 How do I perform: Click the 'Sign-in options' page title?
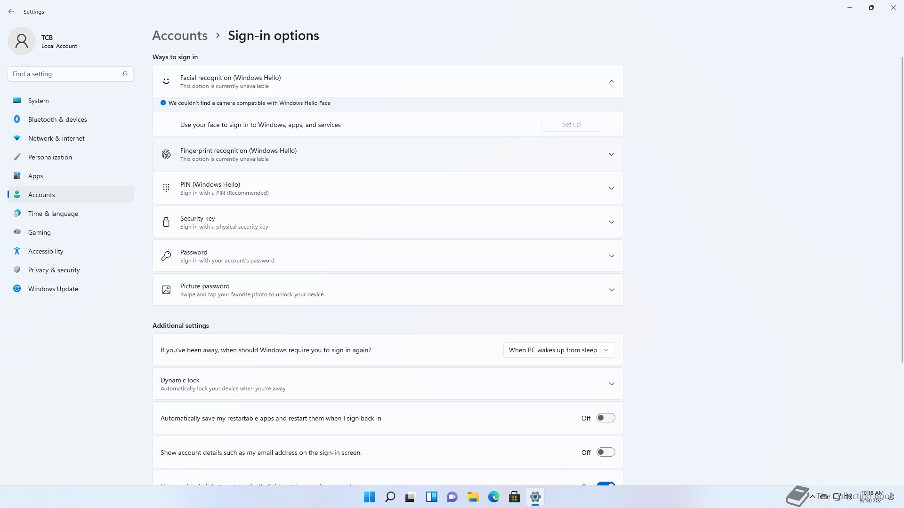coord(274,35)
